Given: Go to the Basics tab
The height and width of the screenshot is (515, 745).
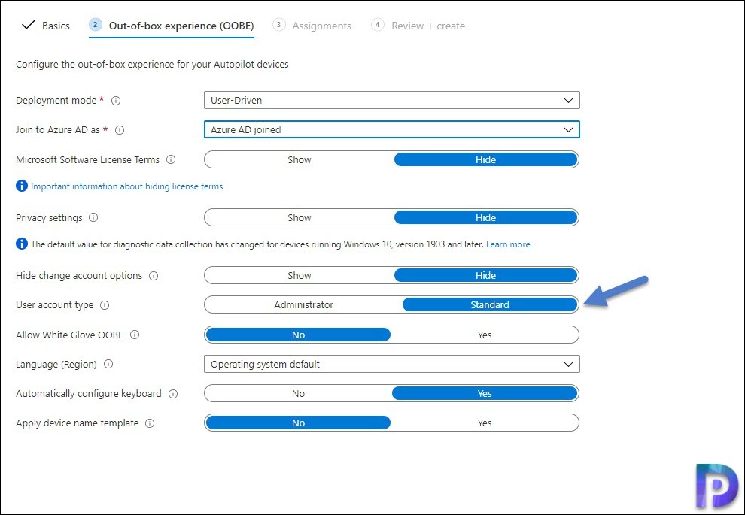Looking at the screenshot, I should coord(46,26).
